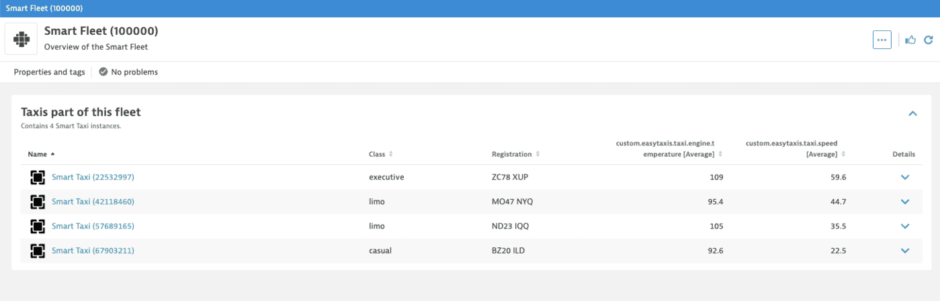Click the icon beside Smart Taxi (57689165)

point(38,226)
